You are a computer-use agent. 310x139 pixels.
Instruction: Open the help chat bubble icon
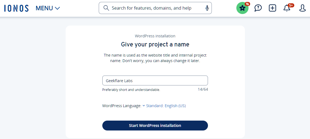[258, 8]
